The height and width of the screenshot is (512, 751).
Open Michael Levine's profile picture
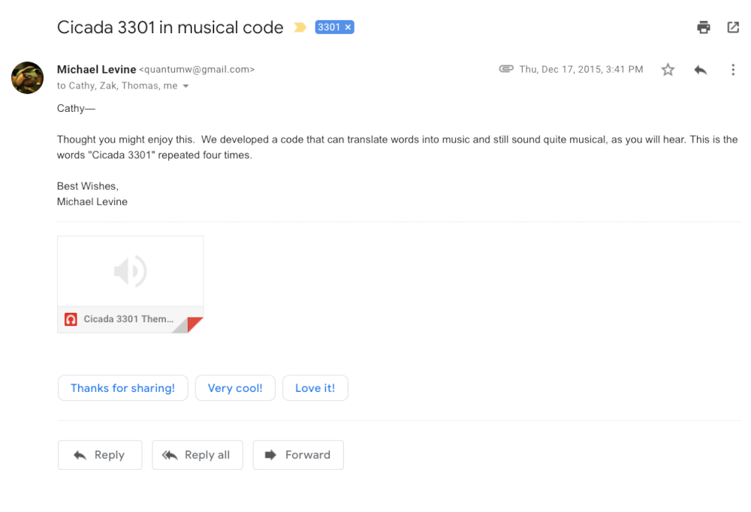point(27,77)
